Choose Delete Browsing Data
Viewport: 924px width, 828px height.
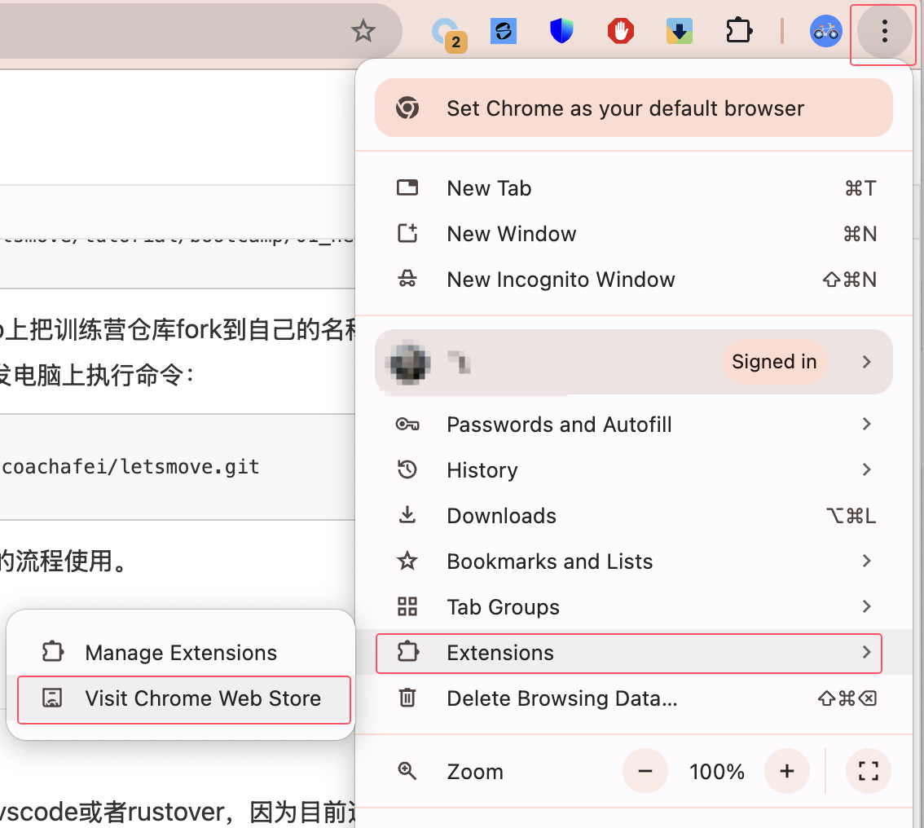click(633, 698)
